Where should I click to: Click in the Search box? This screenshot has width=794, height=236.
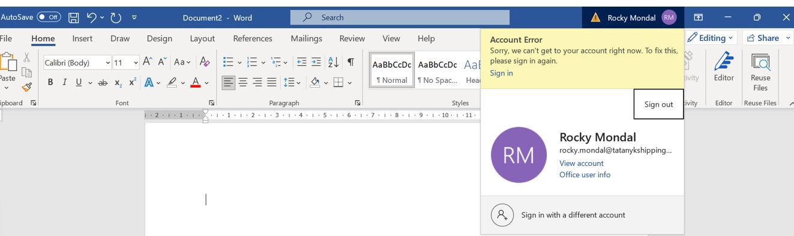[x=400, y=17]
